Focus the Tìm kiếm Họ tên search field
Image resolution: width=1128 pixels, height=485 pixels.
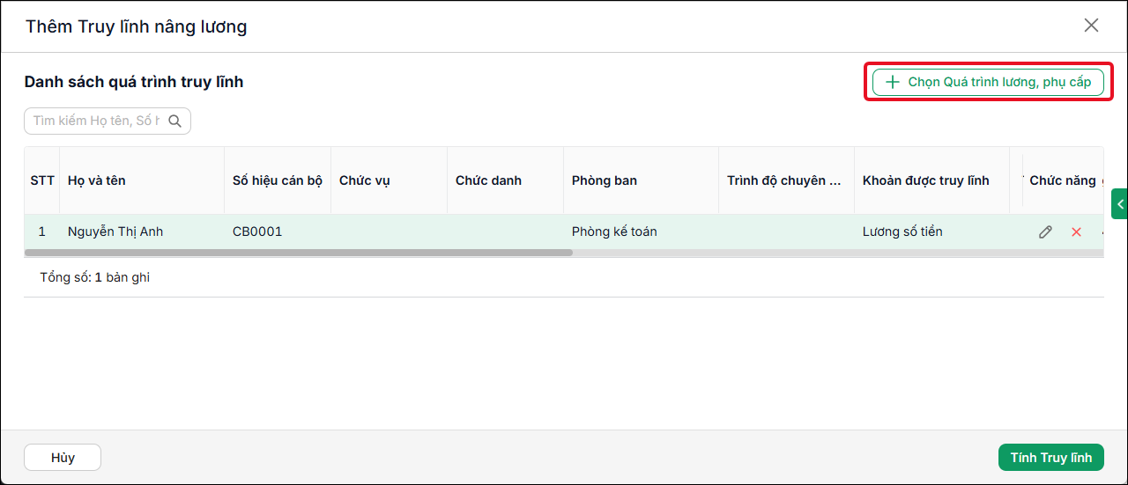(96, 121)
